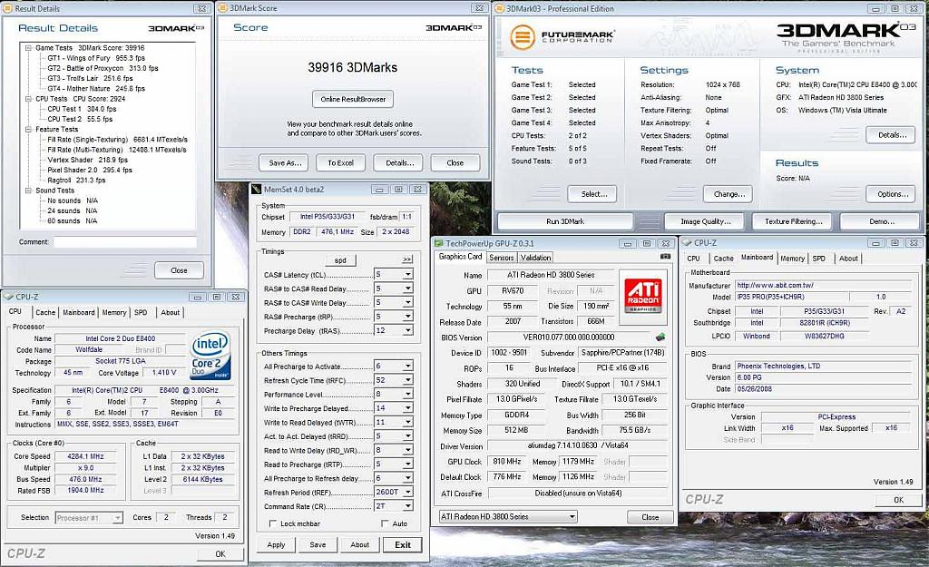Collapse the CPU Tests tree node
Screen dimensions: 929x567
pyautogui.click(x=28, y=99)
